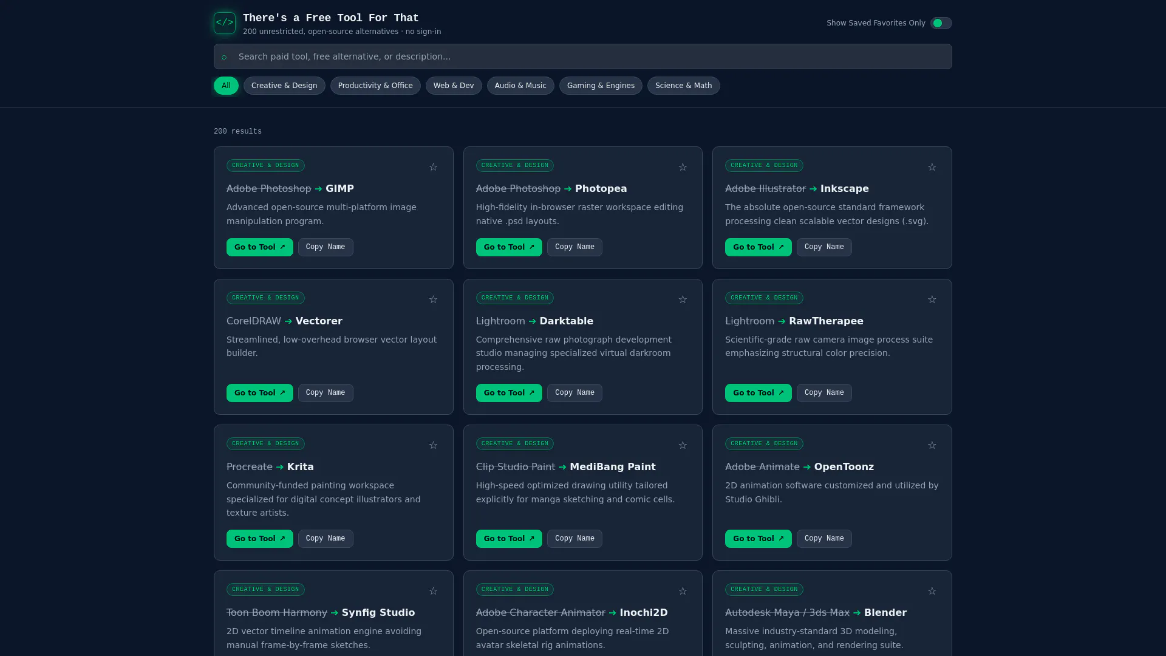Launch Darktable via Go to Tool
Screen dimensions: 1166x656
pos(509,393)
